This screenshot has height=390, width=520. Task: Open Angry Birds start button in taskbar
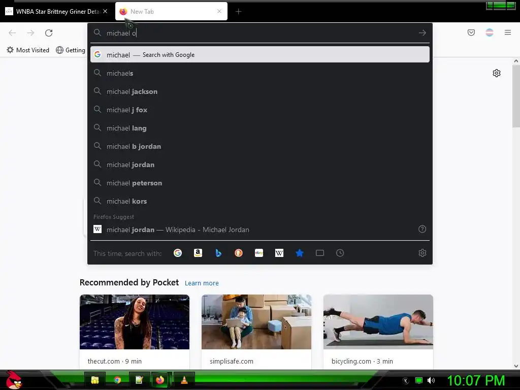(13, 380)
